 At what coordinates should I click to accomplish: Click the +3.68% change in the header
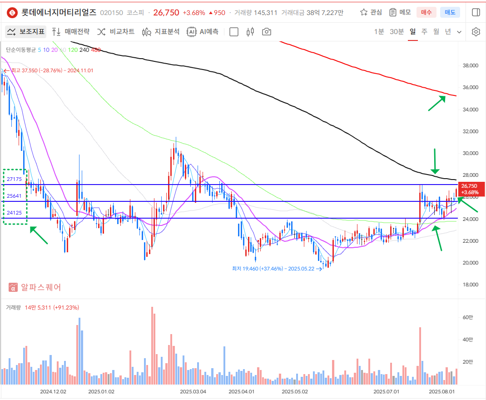tap(193, 13)
